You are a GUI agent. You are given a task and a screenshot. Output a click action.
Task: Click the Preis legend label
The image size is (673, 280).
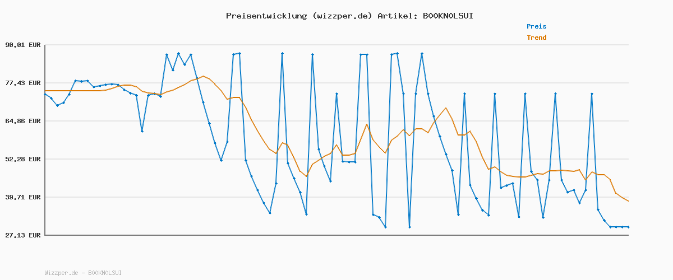point(536,26)
